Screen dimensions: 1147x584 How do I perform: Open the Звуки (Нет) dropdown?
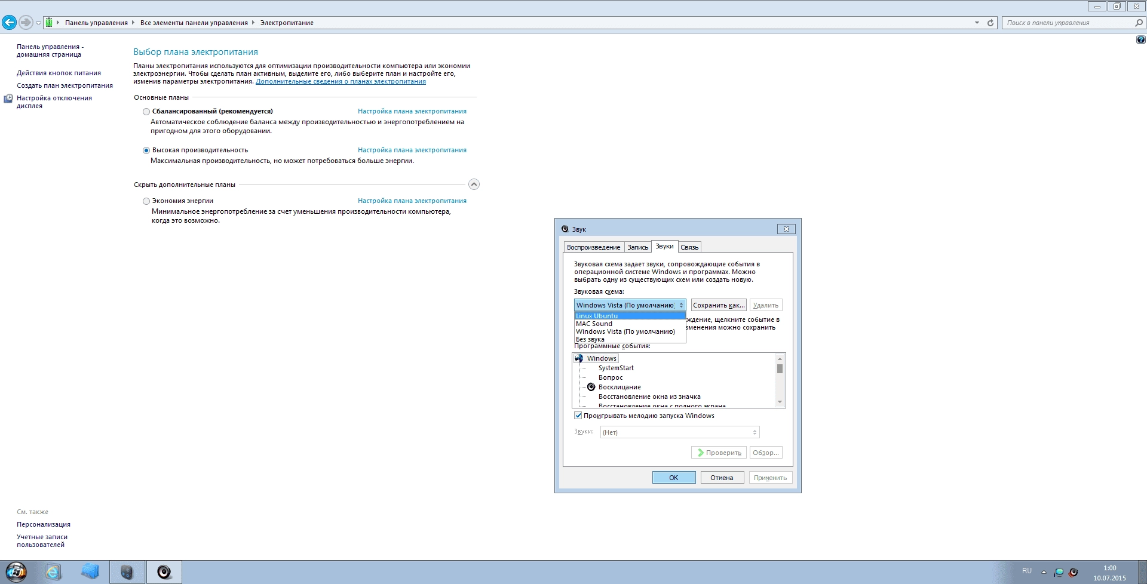(680, 432)
